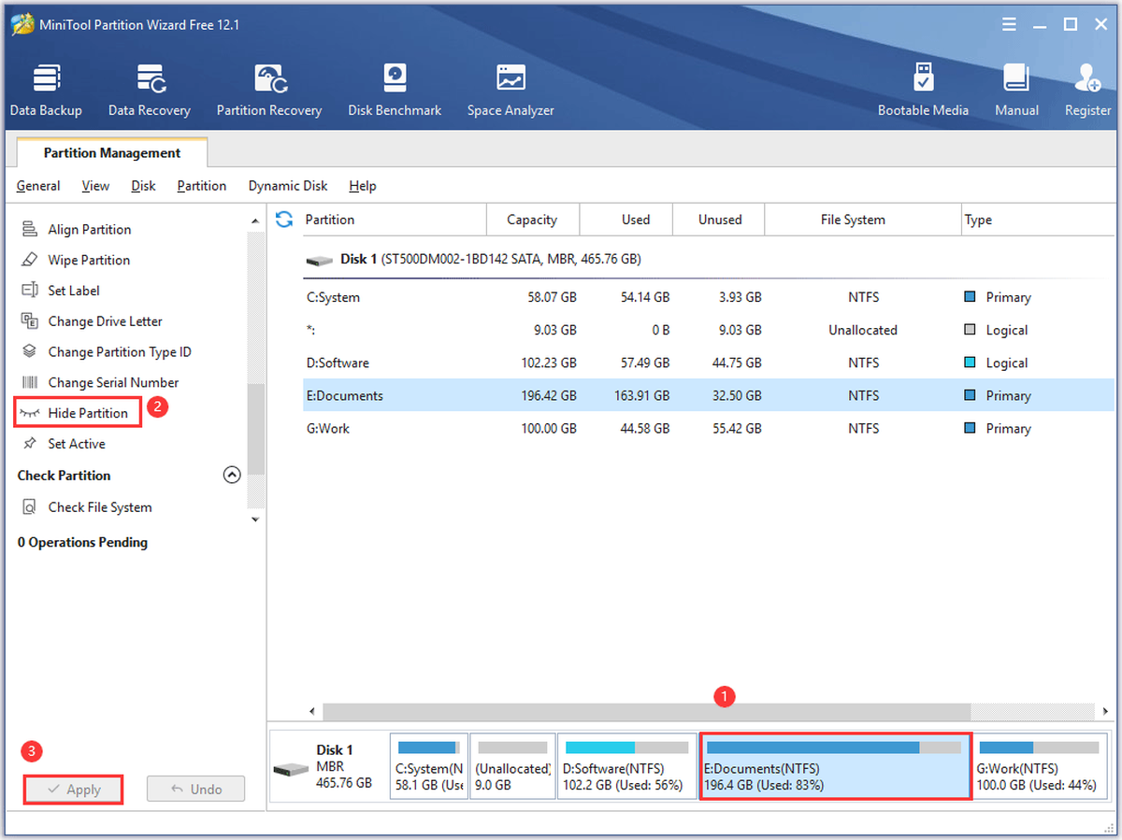Click the refresh icon beside Partition header

point(284,220)
